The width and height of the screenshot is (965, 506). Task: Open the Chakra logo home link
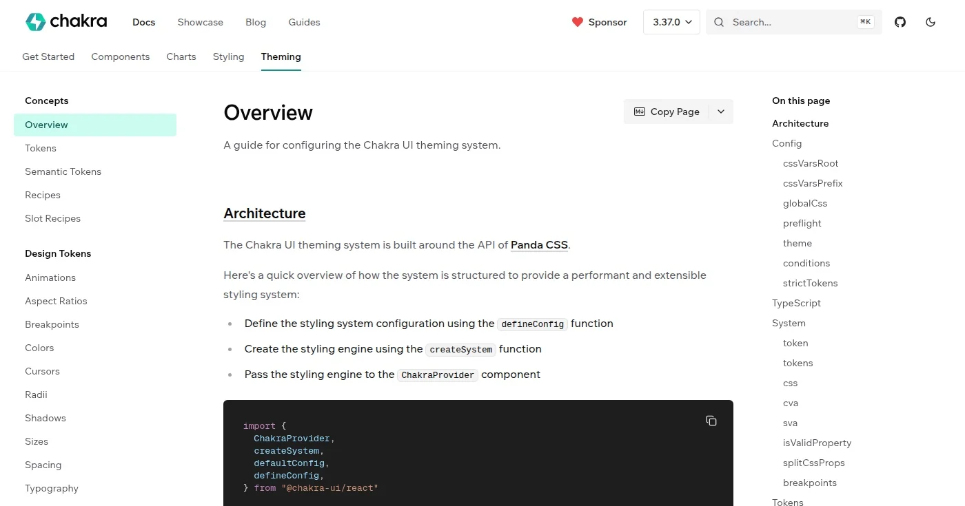coord(66,22)
